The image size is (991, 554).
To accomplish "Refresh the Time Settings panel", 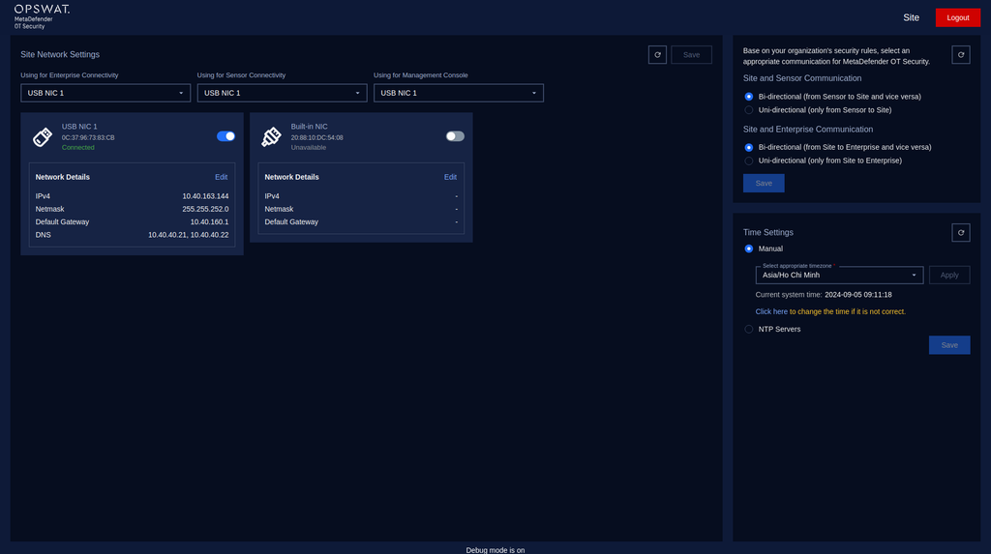I will coord(961,232).
